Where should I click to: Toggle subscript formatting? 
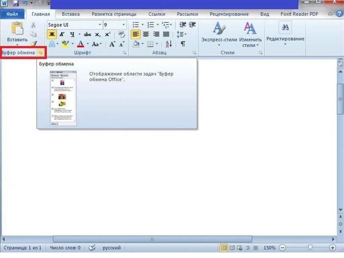click(98, 35)
